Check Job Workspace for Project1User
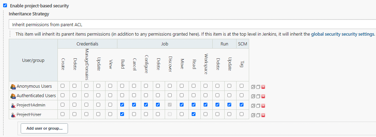The height and width of the screenshot is (137, 376). pyautogui.click(x=205, y=114)
